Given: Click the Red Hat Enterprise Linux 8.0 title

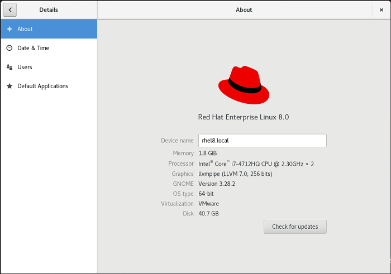Looking at the screenshot, I should pyautogui.click(x=244, y=117).
